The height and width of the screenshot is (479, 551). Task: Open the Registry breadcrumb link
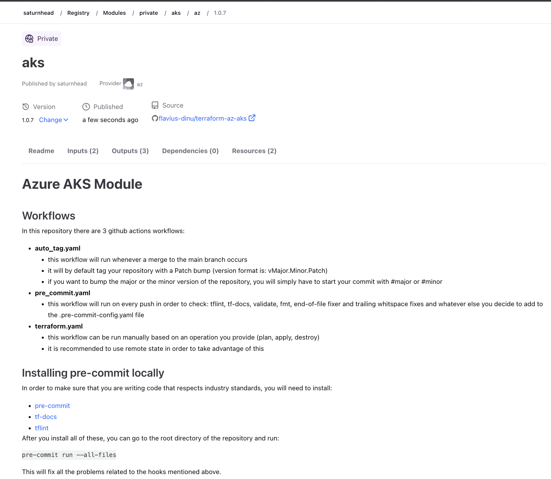tap(78, 13)
